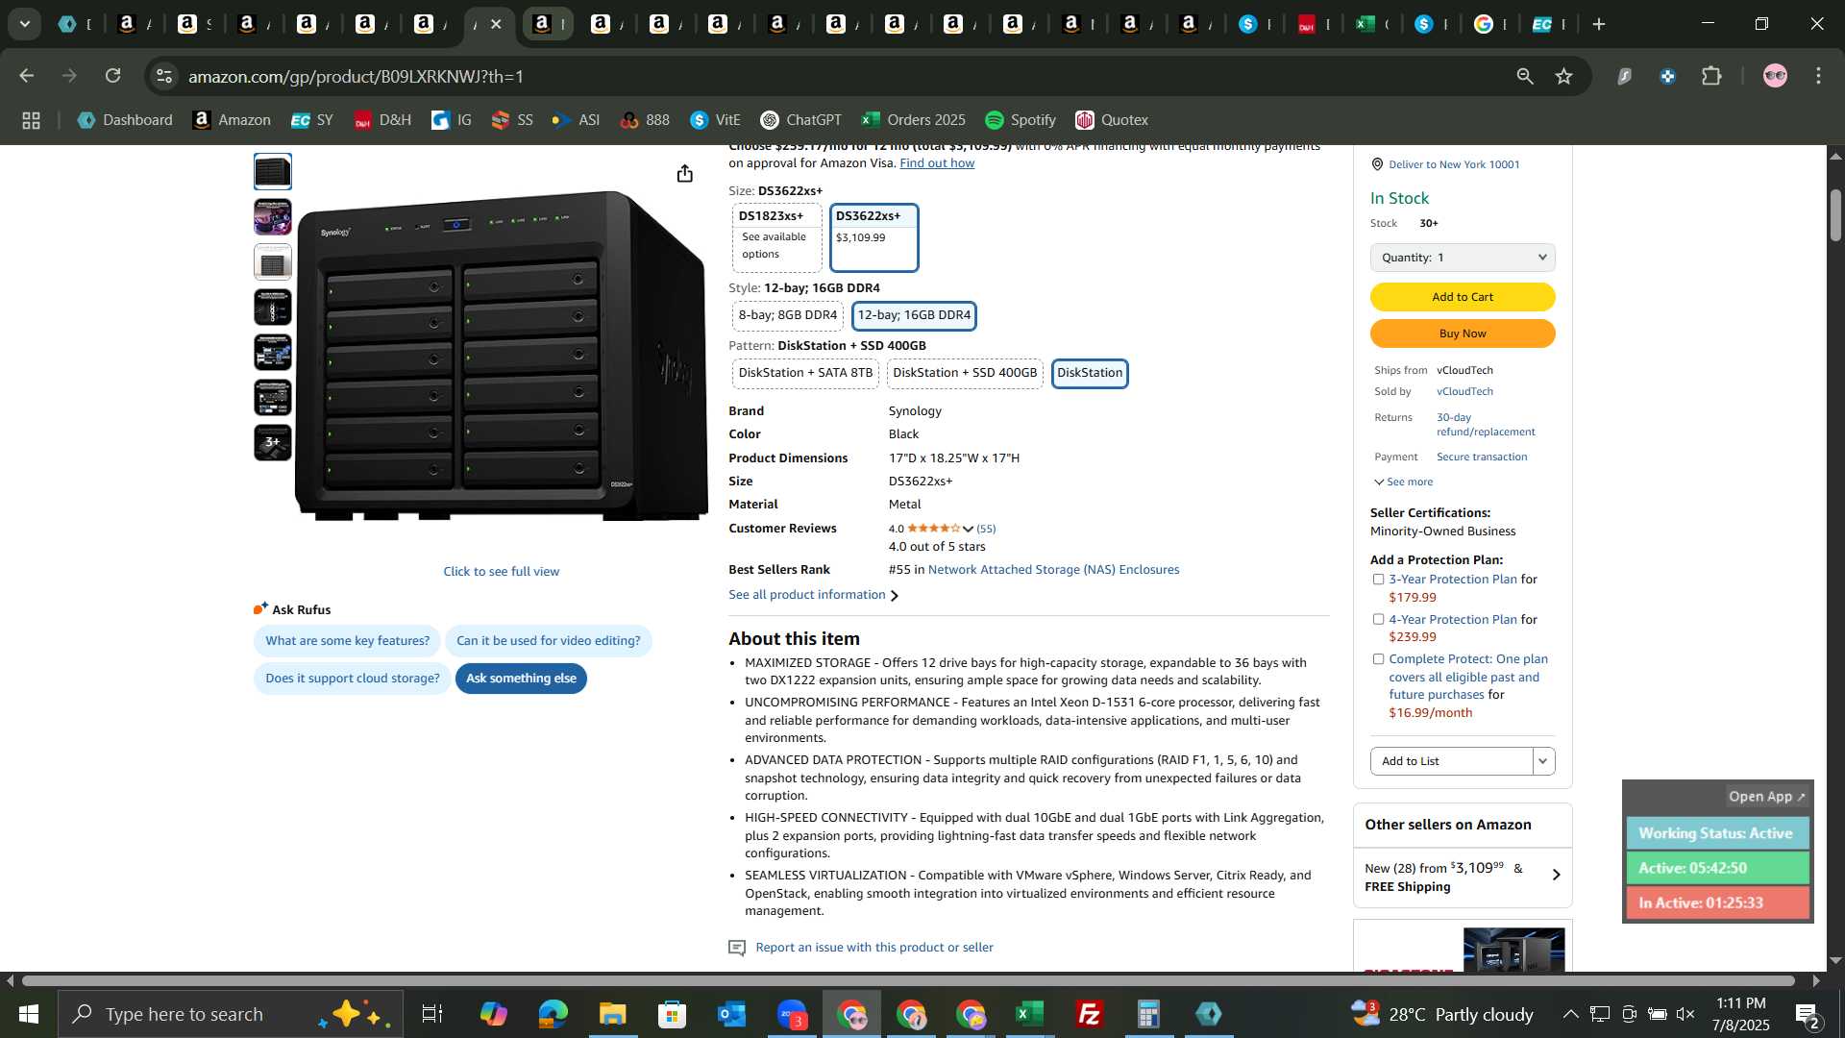Click the profile avatar icon
The image size is (1845, 1038).
[x=1775, y=76]
